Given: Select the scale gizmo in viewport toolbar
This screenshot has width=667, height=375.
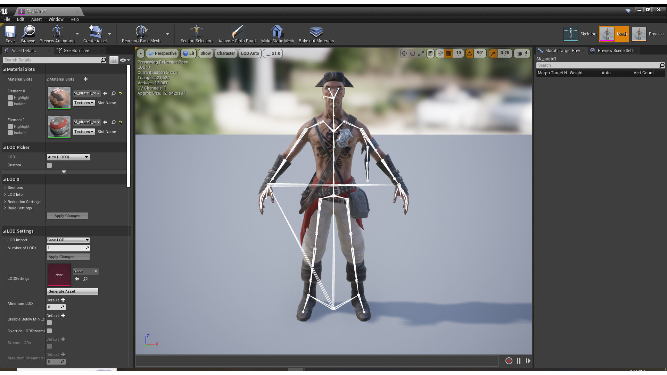Looking at the screenshot, I should 421,53.
